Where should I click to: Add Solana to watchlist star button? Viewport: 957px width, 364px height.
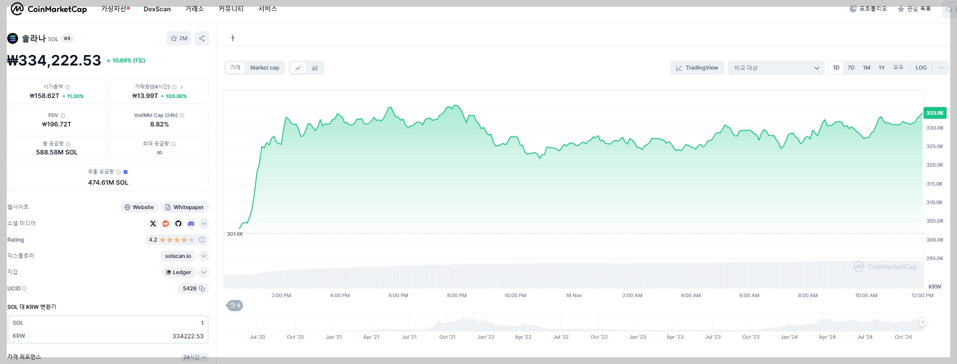click(x=179, y=38)
